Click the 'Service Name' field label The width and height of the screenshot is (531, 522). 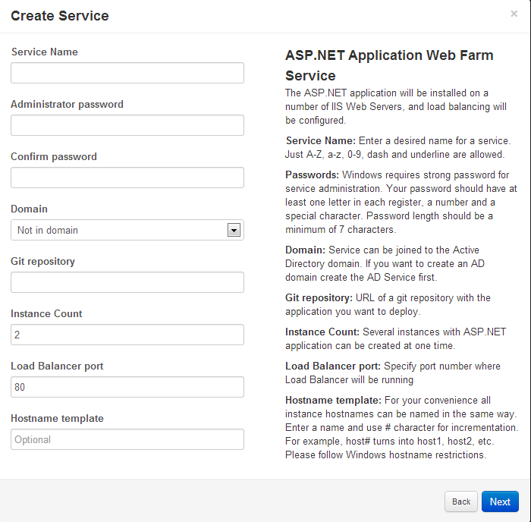tap(45, 52)
